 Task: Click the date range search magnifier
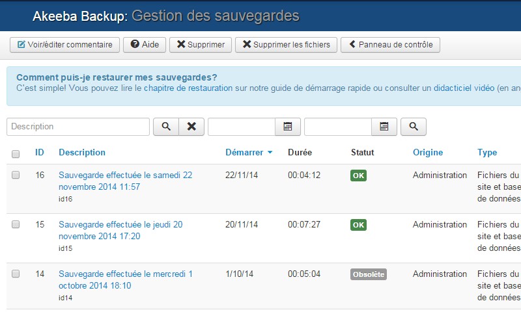414,127
